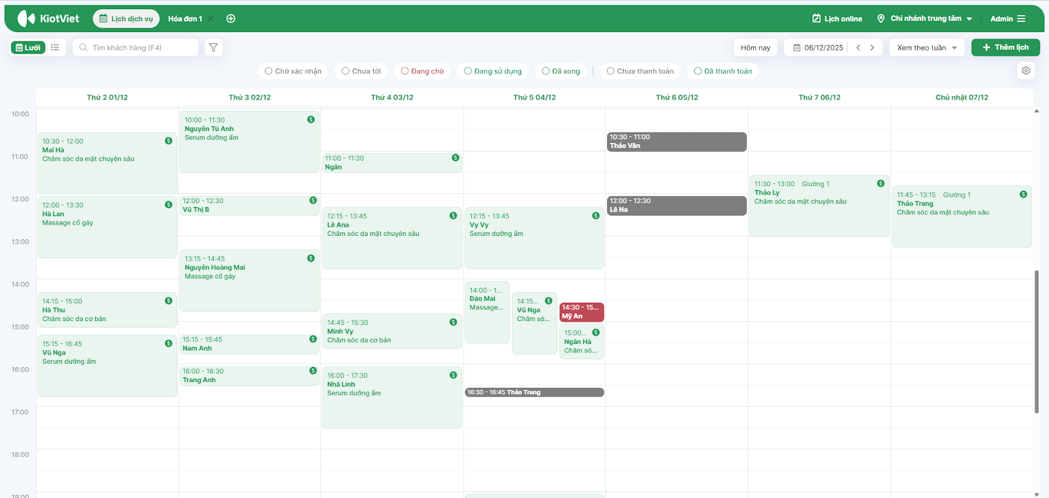Image resolution: width=1049 pixels, height=498 pixels.
Task: Click payment icon on Lê Ana appointment
Action: click(x=453, y=216)
